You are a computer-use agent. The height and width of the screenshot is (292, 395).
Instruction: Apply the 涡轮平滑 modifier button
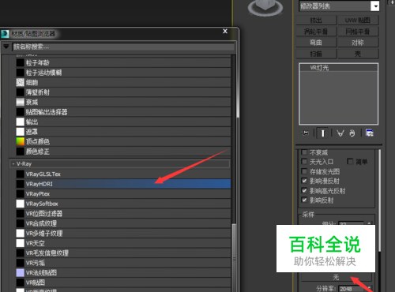pos(316,32)
